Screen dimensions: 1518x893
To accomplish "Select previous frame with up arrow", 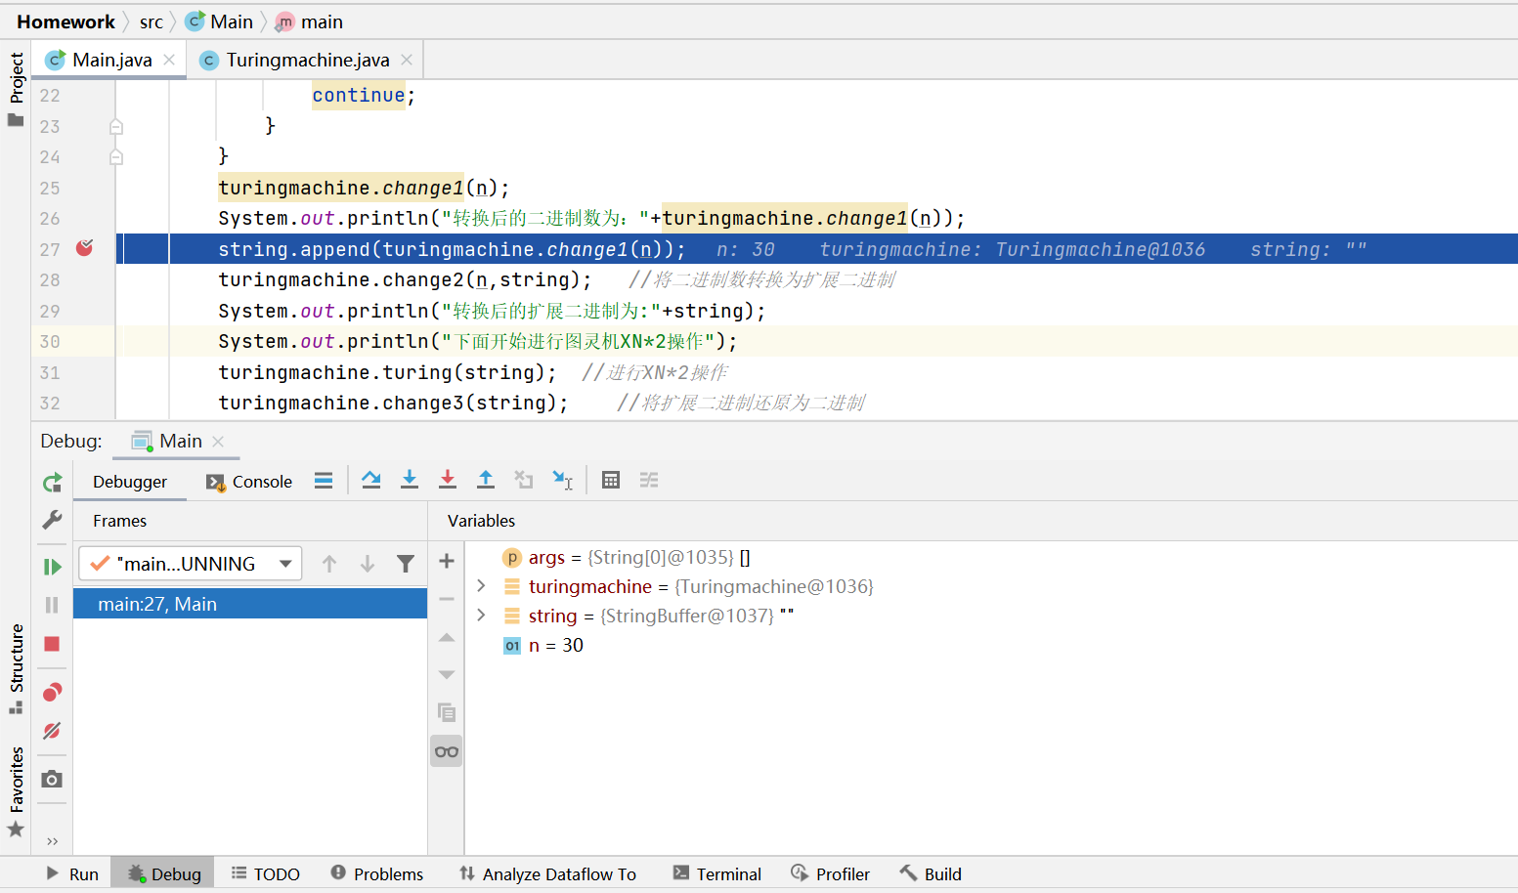I will click(x=329, y=564).
